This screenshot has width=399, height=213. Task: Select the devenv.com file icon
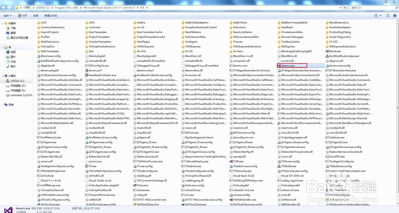coord(231,66)
